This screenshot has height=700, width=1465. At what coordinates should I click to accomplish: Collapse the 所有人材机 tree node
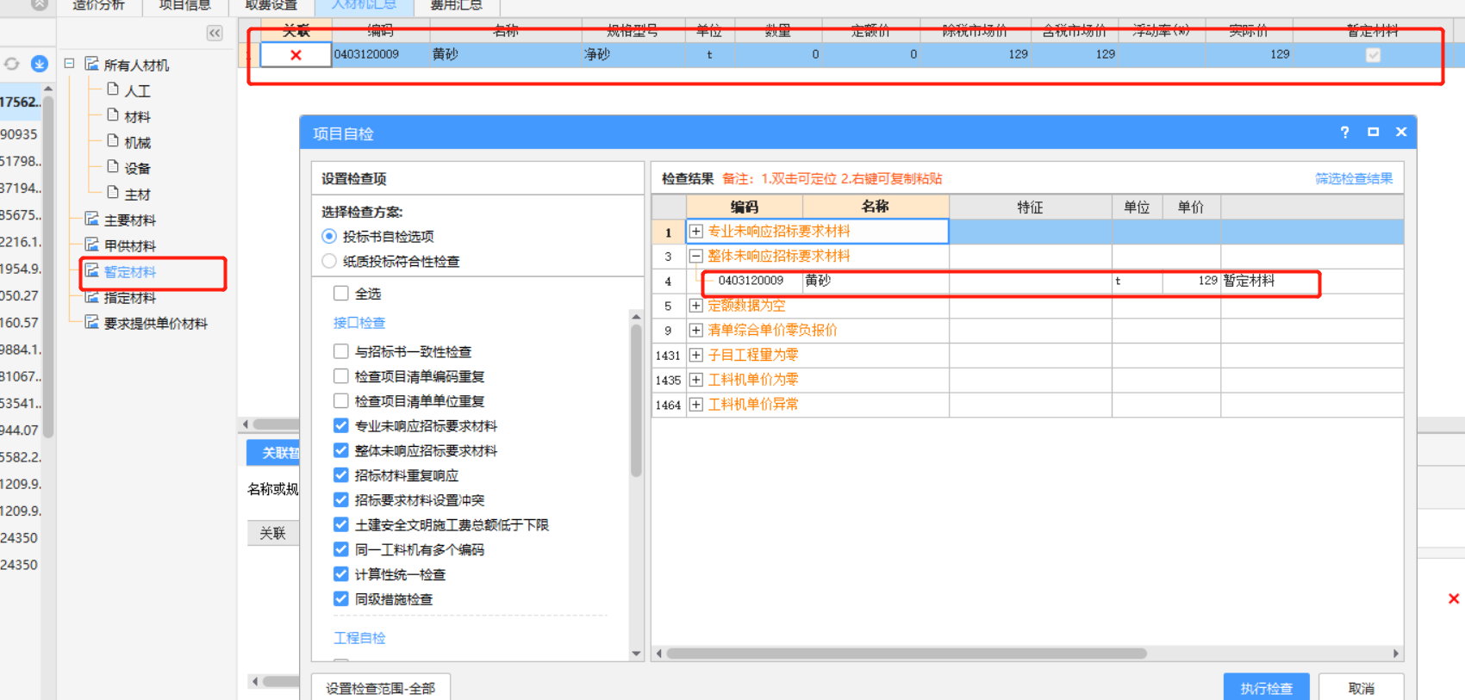[69, 64]
